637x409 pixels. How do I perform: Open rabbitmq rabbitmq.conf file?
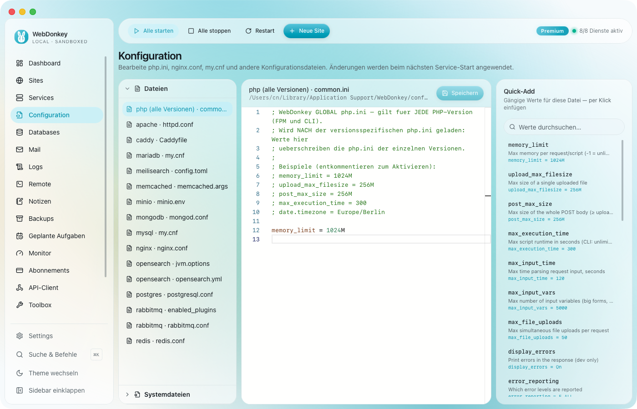tap(177, 325)
